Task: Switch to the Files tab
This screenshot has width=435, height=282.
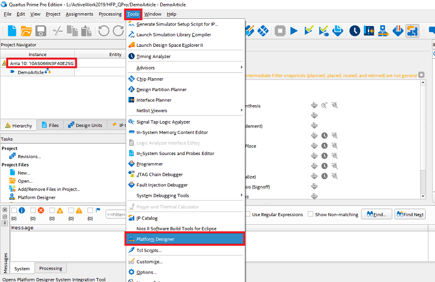Action: 49,125
